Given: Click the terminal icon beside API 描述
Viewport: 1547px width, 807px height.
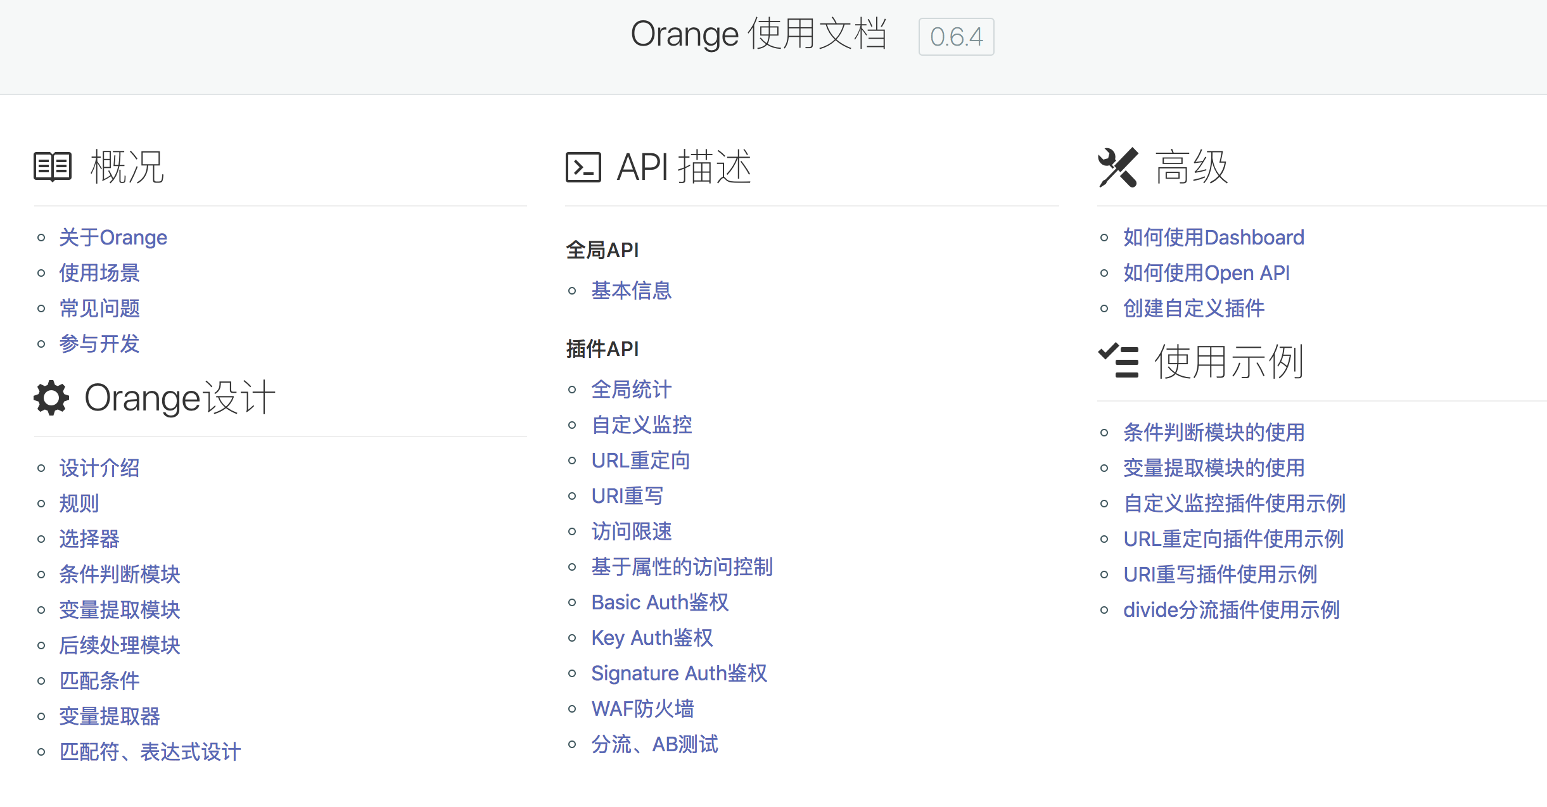Looking at the screenshot, I should (x=583, y=167).
